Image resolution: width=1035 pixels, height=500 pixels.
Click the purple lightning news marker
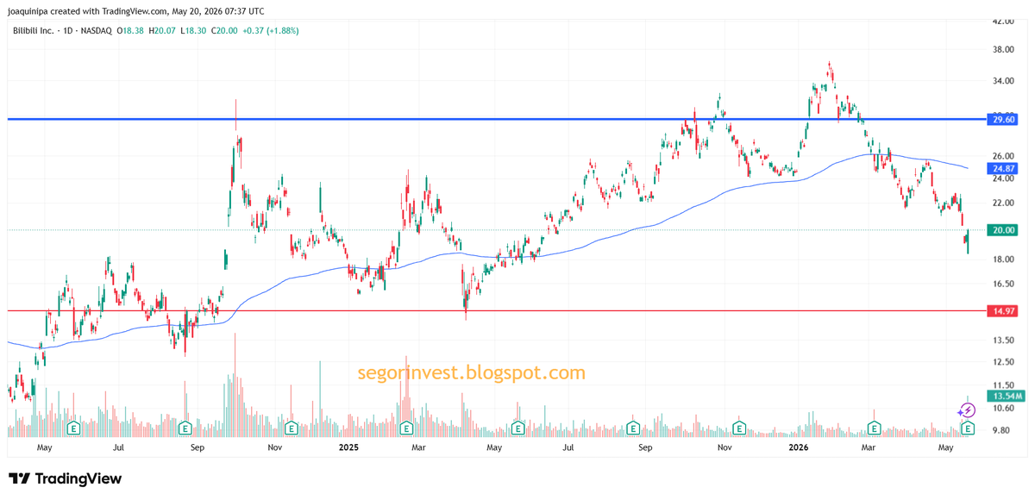click(x=967, y=411)
